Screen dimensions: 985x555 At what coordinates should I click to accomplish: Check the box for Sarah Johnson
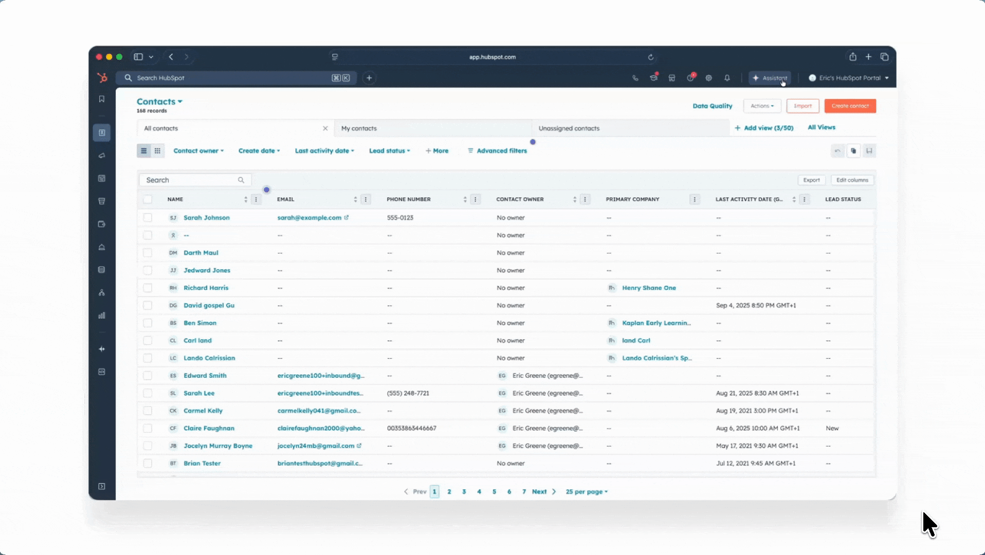pyautogui.click(x=148, y=218)
